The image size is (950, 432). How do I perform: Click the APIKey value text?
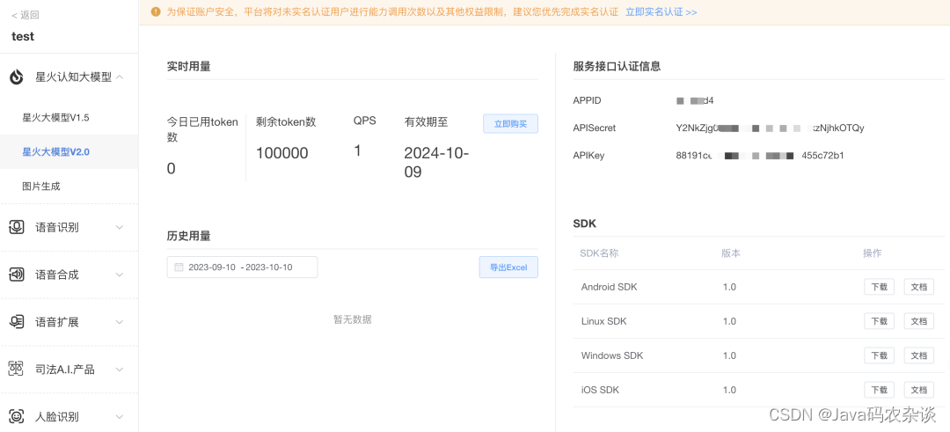pos(760,156)
